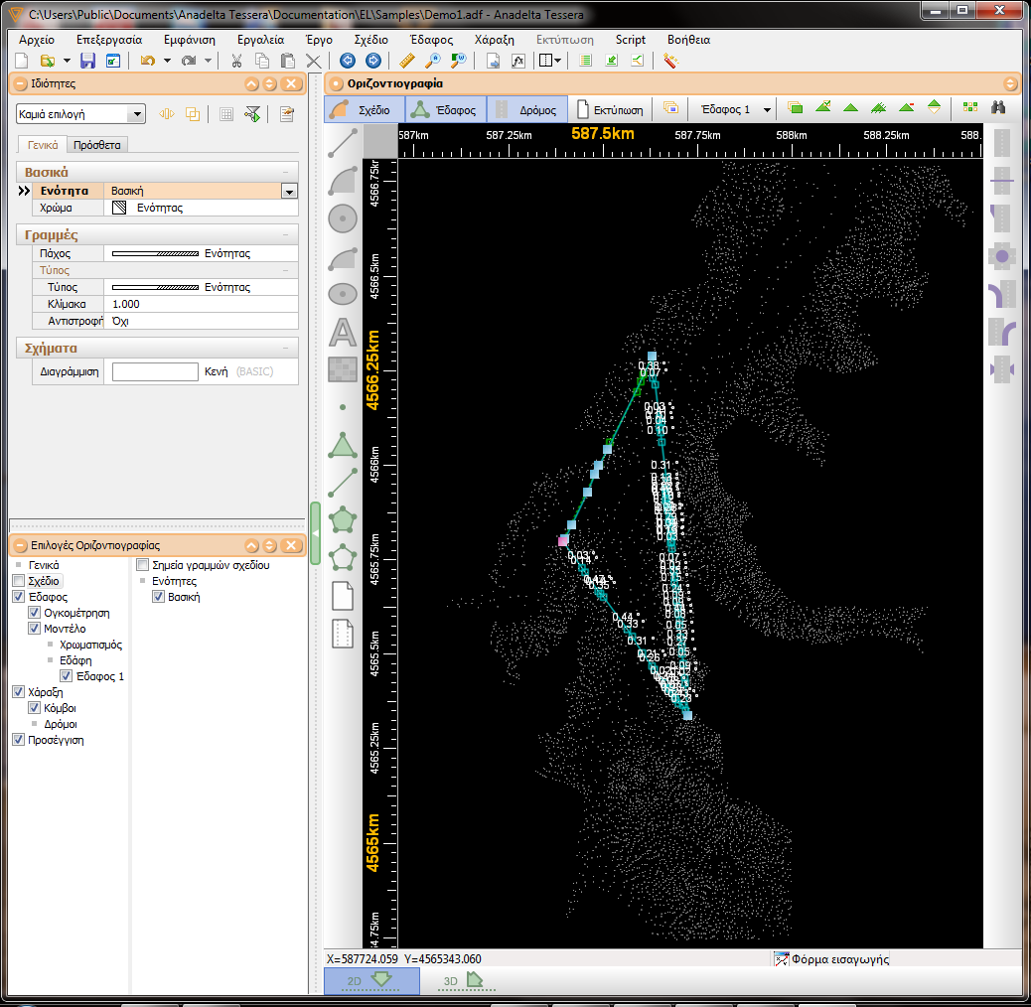Click the Πάχος line thickness sample
This screenshot has height=1007, width=1031.
tap(155, 253)
